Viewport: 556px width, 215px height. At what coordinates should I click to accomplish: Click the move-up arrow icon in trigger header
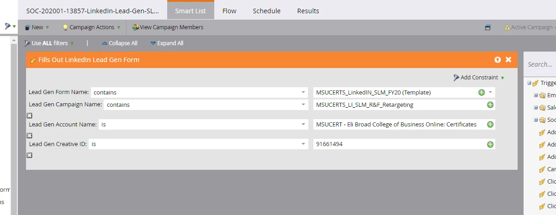(498, 60)
